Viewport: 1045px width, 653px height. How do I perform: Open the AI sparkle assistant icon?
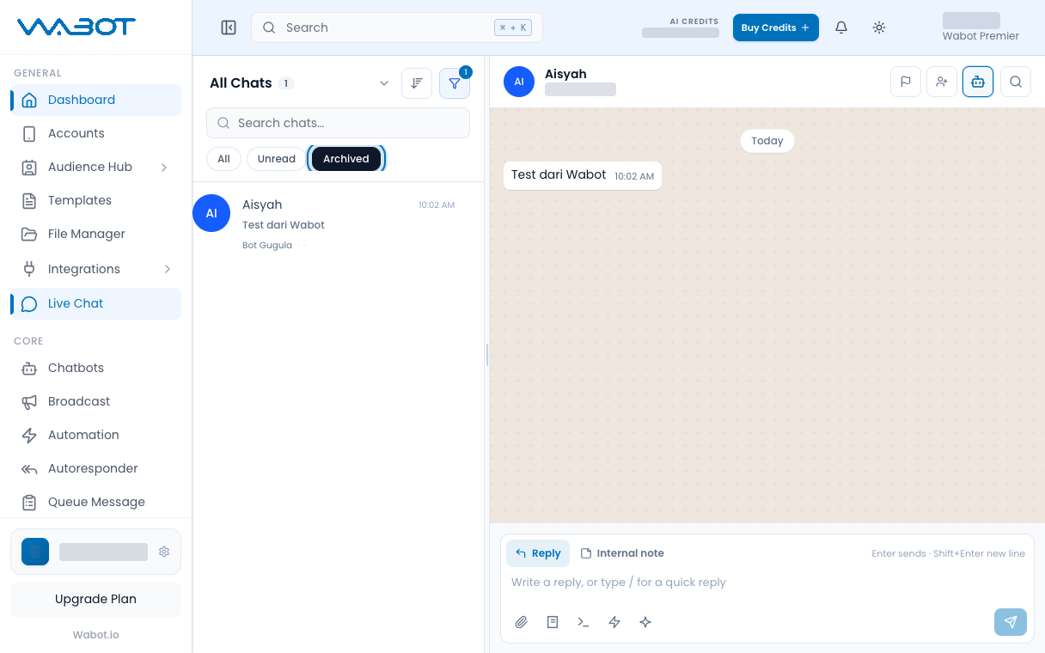coord(645,622)
